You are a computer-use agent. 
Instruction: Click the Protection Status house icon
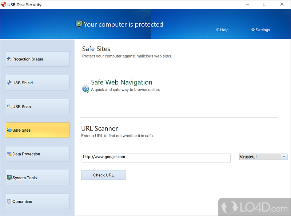tap(9, 59)
